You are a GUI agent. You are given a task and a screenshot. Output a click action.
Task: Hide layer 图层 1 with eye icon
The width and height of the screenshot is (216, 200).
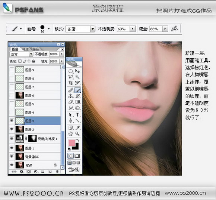[12, 148]
